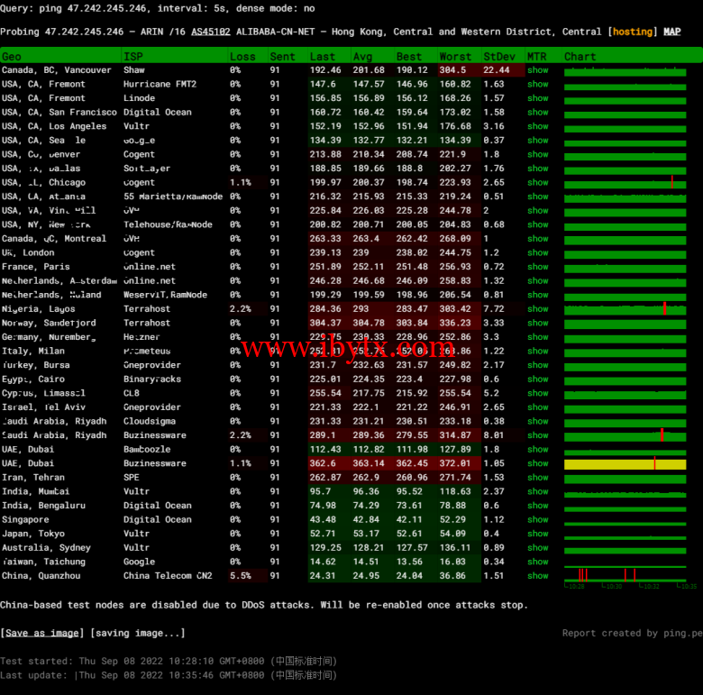
Task: Show MTR for Canada, Vancouver Shaw row
Action: 538,70
